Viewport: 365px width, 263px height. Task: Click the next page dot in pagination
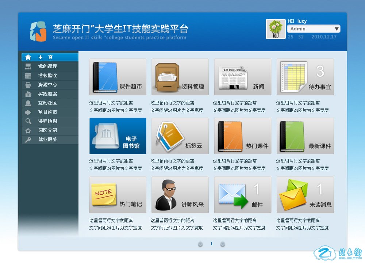[223, 244]
